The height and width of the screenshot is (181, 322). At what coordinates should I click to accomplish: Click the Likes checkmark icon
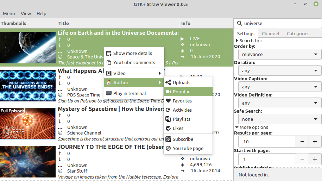[168, 129]
